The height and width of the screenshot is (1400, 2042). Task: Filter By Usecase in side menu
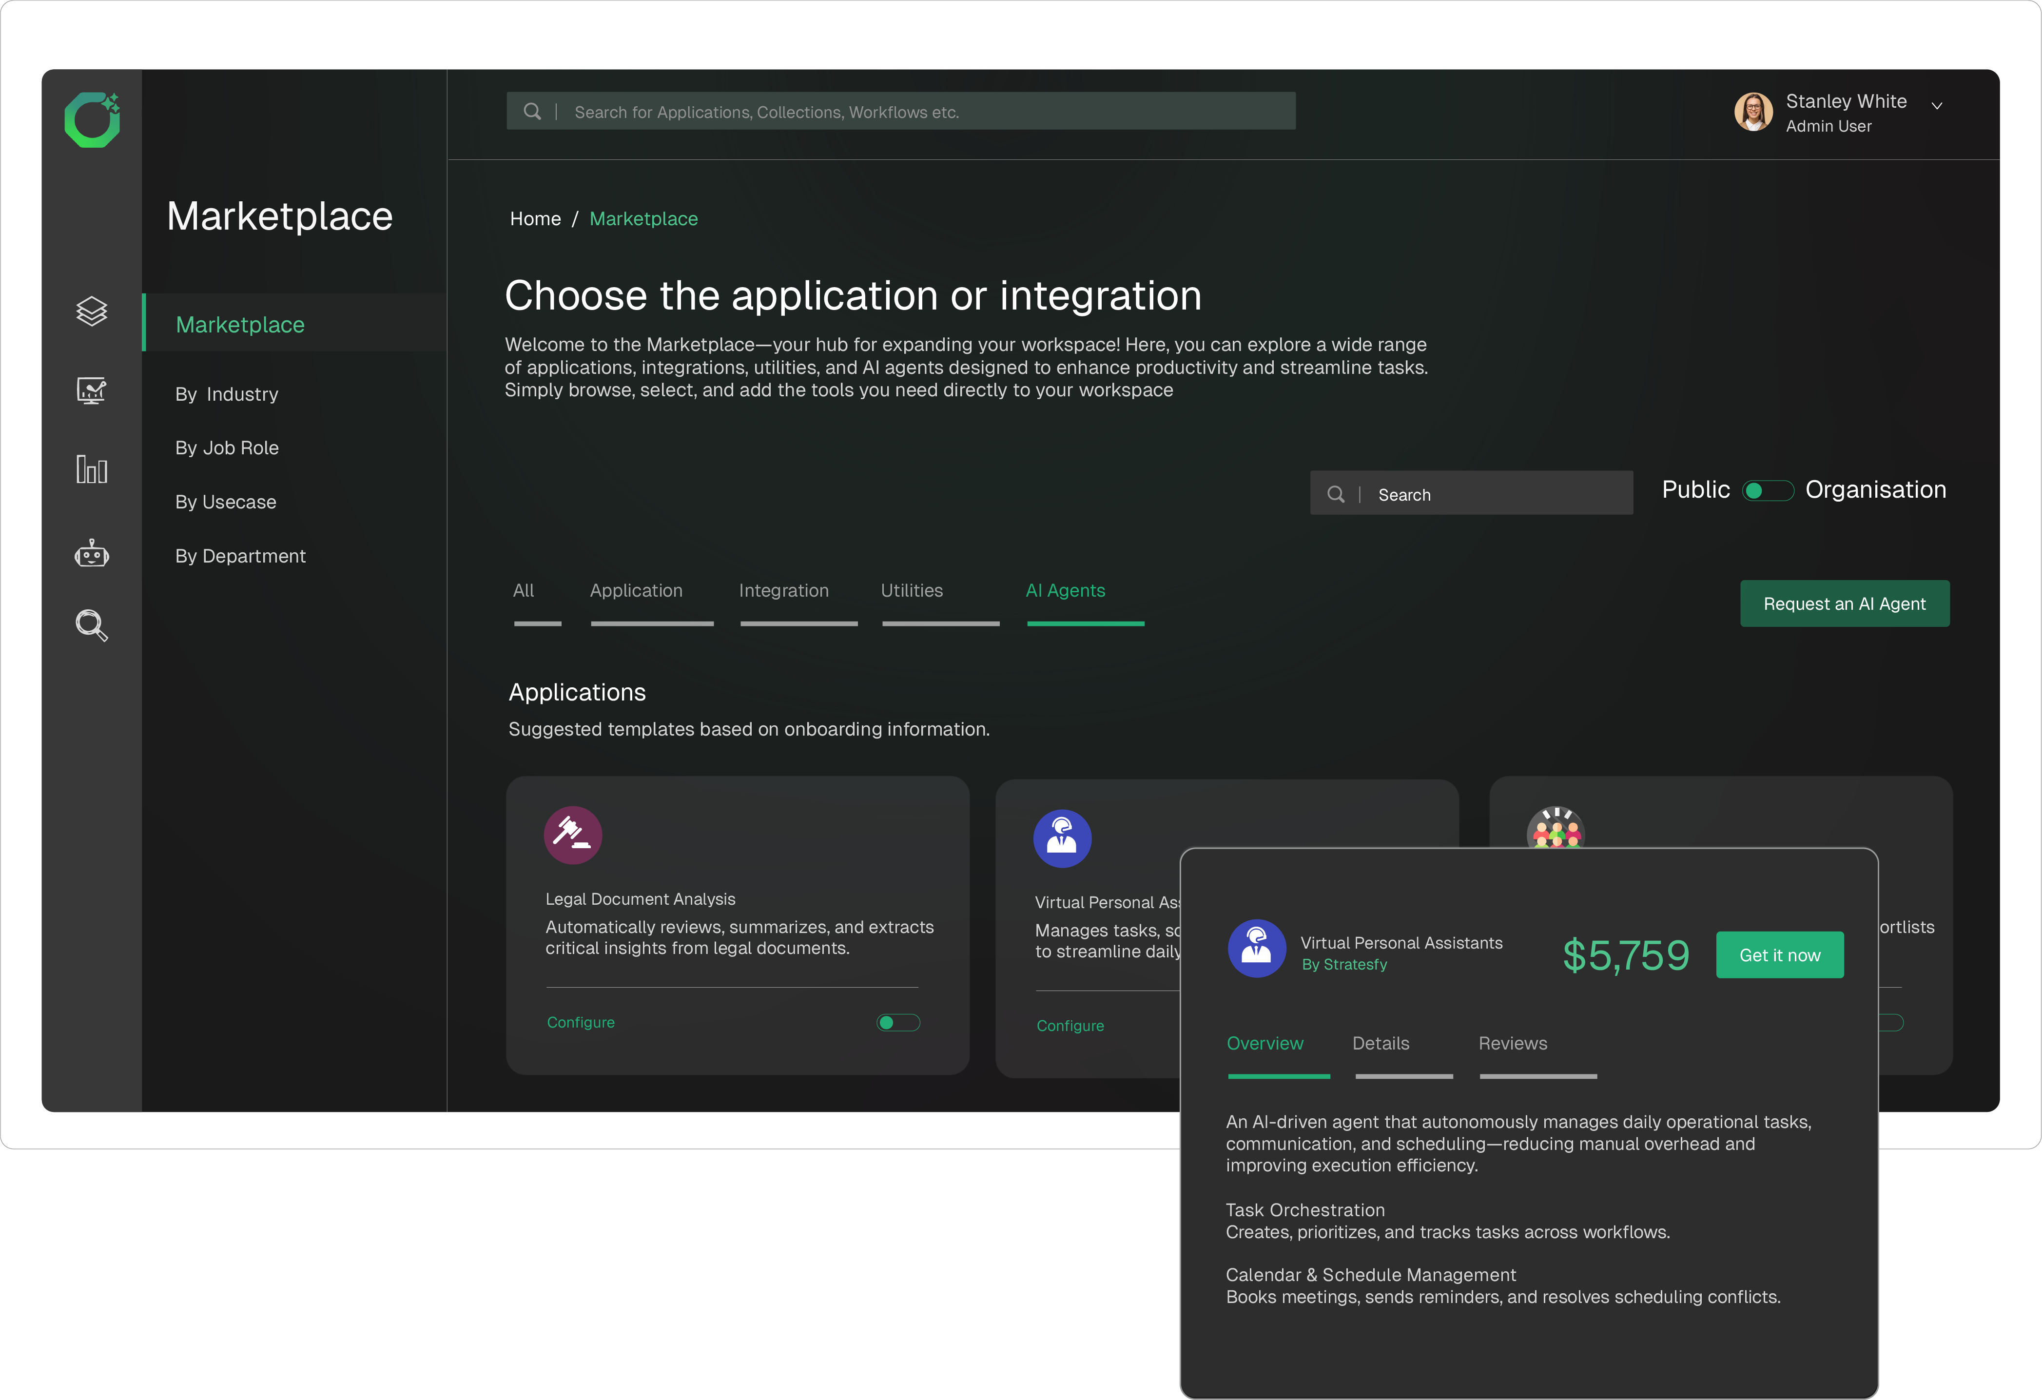(x=226, y=502)
